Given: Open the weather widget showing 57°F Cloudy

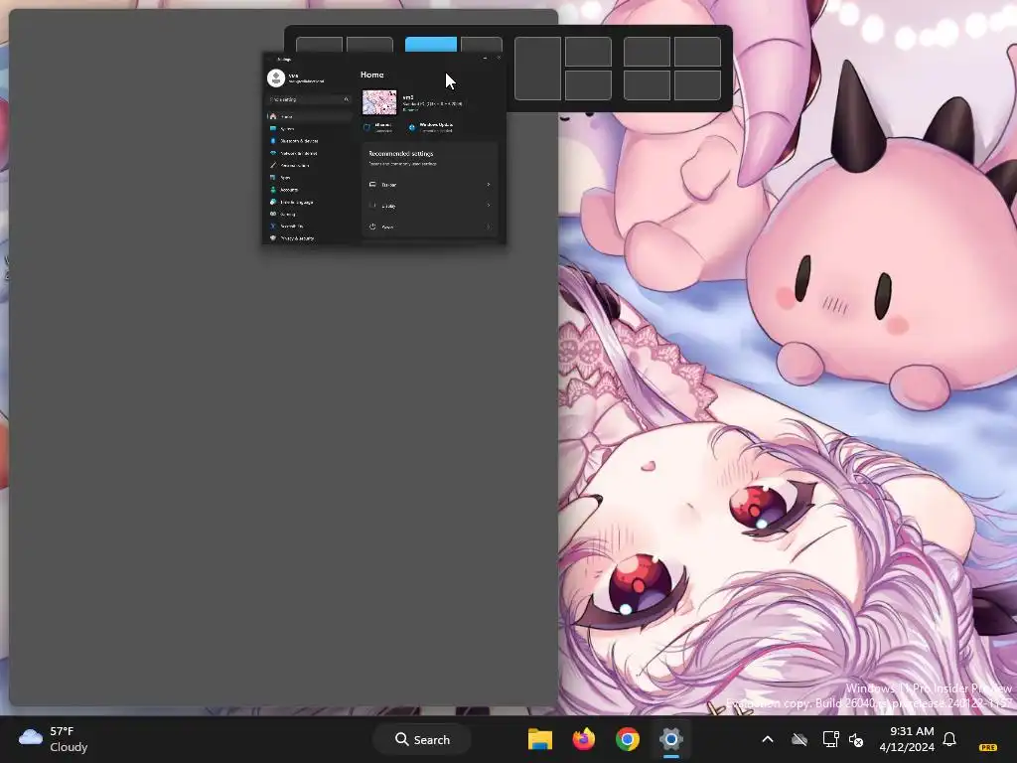Looking at the screenshot, I should (54, 739).
